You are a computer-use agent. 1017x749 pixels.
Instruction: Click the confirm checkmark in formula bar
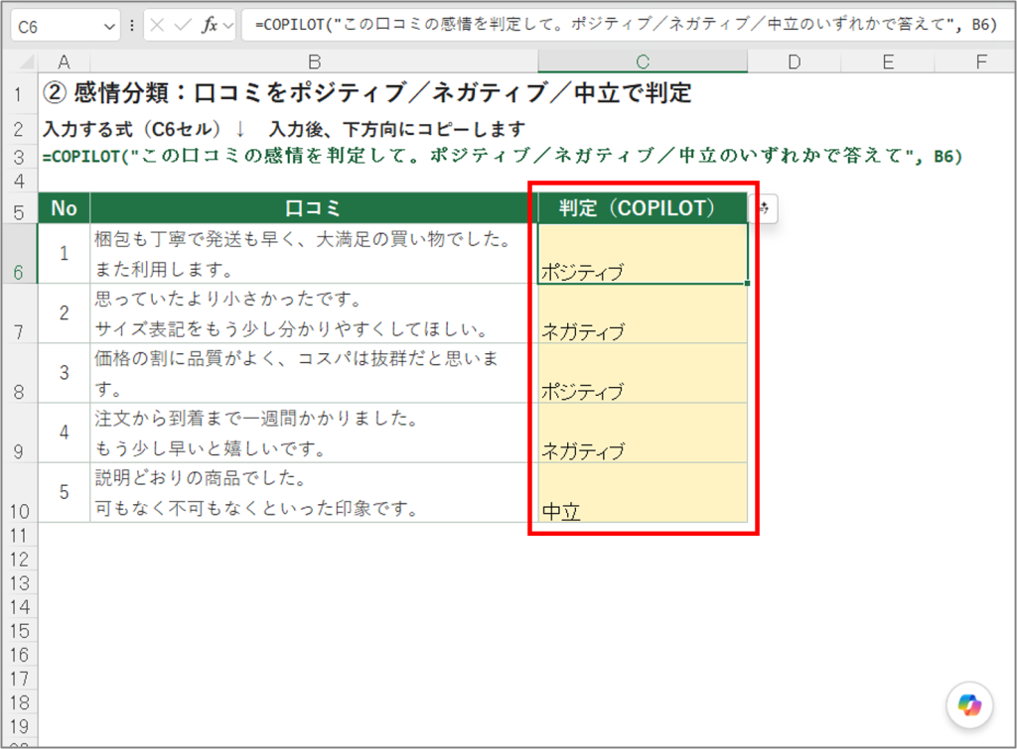coord(183,25)
